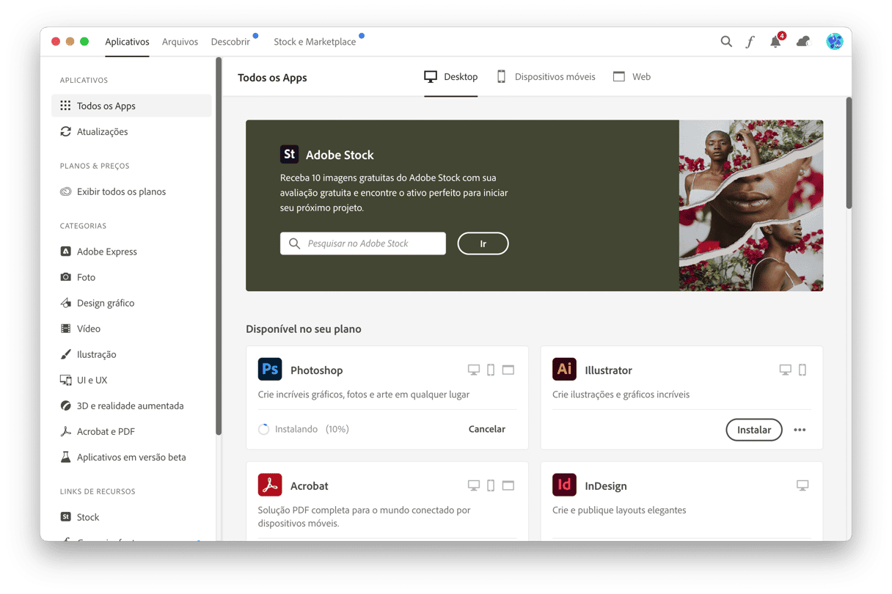Install Illustrator with Instalar button
Image resolution: width=892 pixels, height=594 pixels.
coord(753,430)
